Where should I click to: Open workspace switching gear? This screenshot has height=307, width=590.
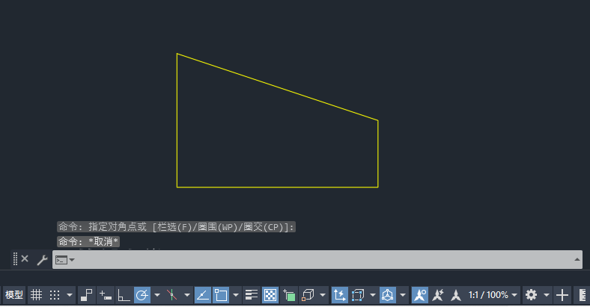(532, 295)
